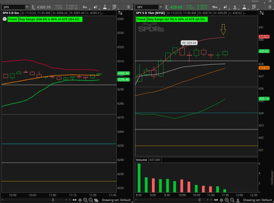Click the SPX 5 D 5m chart title
Viewport: 274px width, 203px height.
point(11,13)
